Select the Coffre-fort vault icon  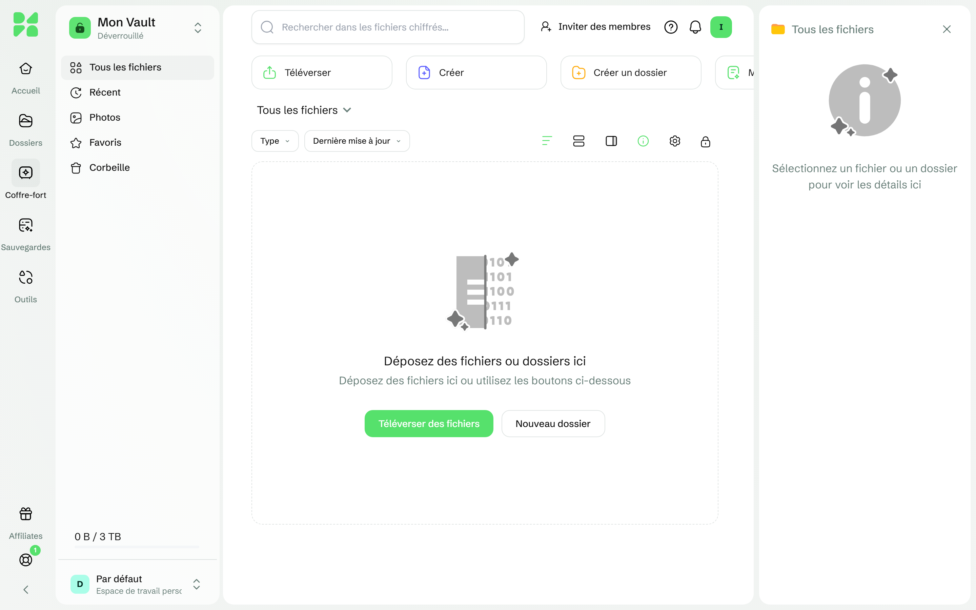pos(25,173)
